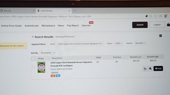Open the Cal Ripken card thumbnail
The width and height of the screenshot is (170, 95).
coord(41,67)
